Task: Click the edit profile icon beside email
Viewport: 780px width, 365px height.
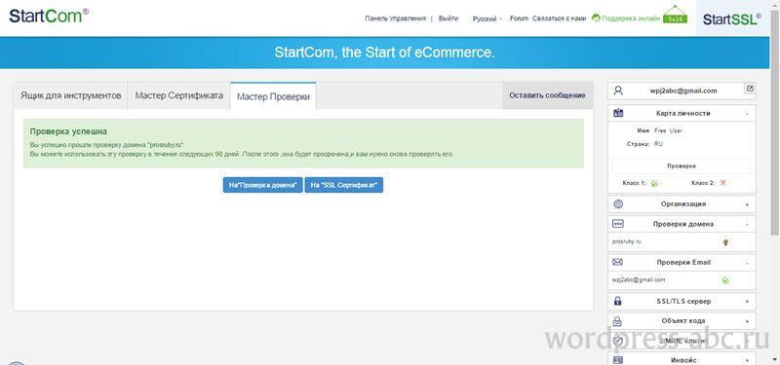Action: tap(750, 89)
